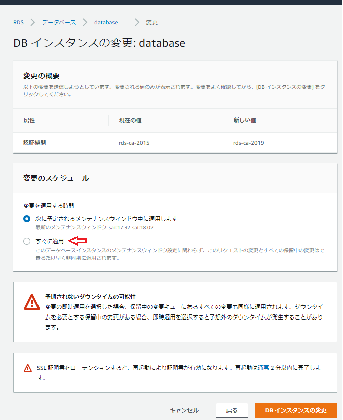Click the 戻る button
Viewport: 343px width, 420px height.
coord(232,410)
